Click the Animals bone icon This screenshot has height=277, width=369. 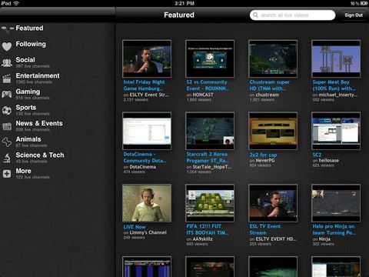click(7, 142)
